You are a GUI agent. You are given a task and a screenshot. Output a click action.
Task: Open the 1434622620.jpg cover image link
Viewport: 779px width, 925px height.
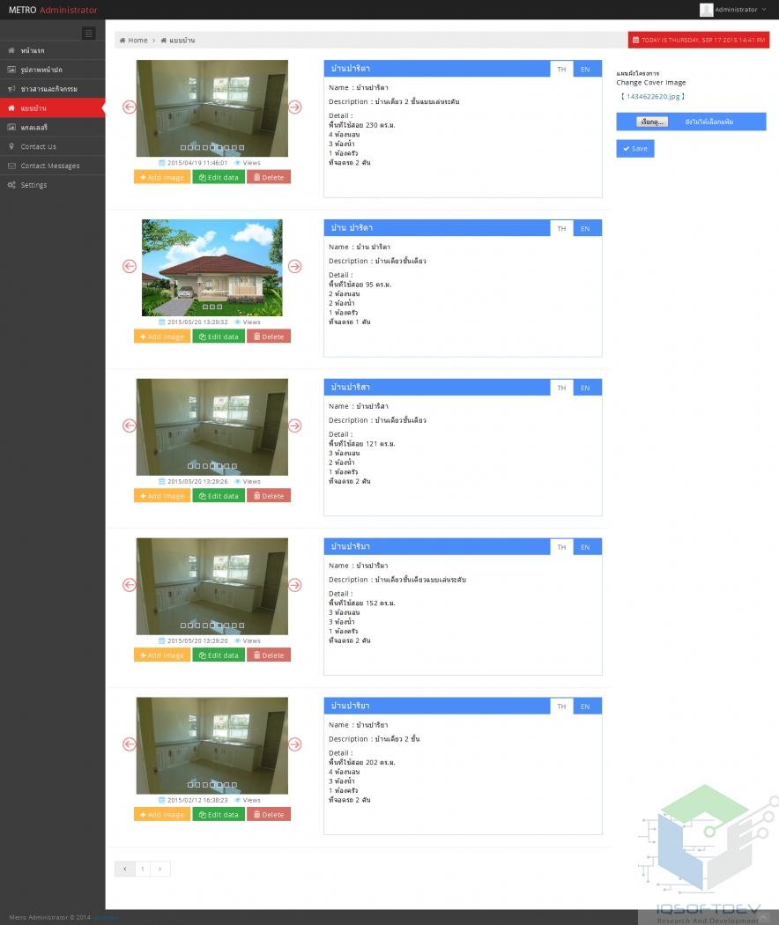click(x=653, y=96)
